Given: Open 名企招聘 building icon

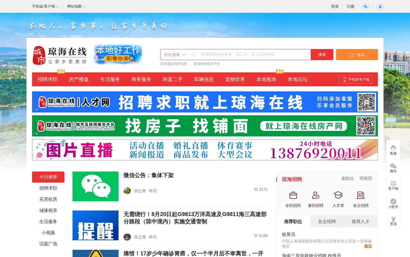Looking at the screenshot, I should pyautogui.click(x=361, y=195).
